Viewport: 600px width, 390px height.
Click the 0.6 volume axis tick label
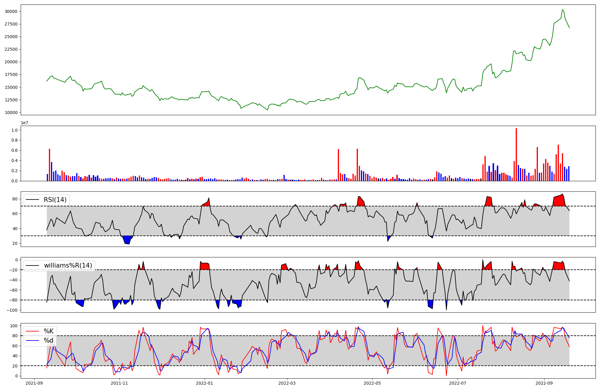click(x=14, y=150)
